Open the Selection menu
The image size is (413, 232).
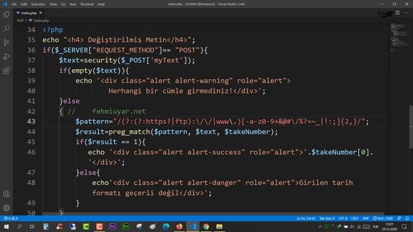tap(38, 4)
